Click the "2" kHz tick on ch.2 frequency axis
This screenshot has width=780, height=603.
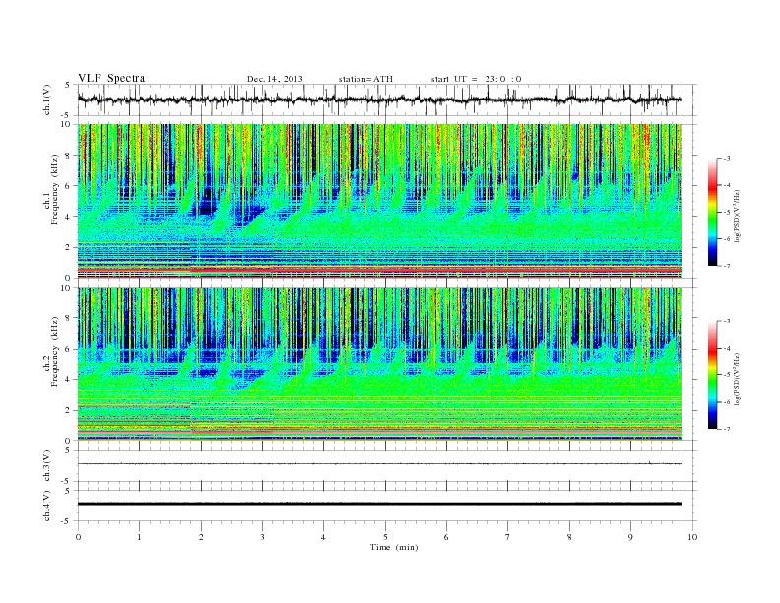tap(69, 411)
